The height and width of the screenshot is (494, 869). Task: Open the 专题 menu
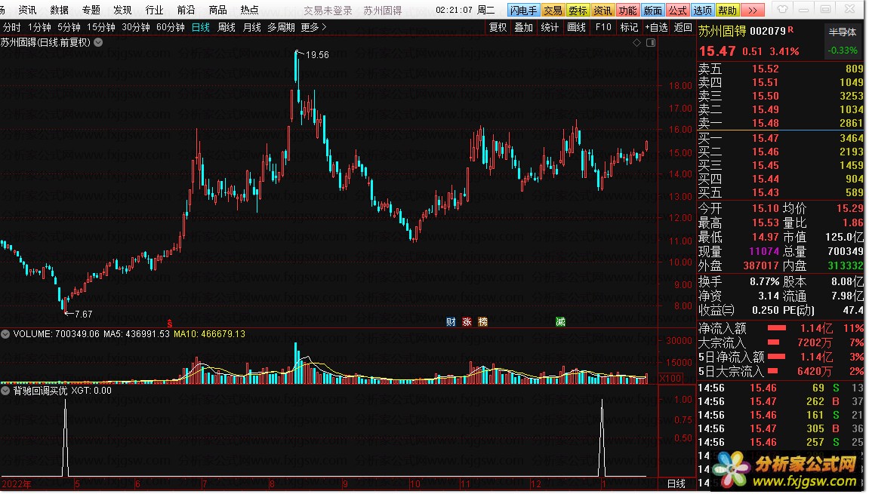click(x=91, y=10)
